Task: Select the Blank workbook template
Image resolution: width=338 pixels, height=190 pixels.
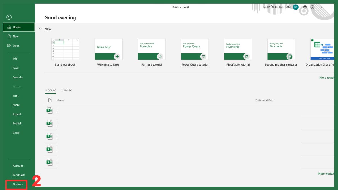Action: pos(65,49)
